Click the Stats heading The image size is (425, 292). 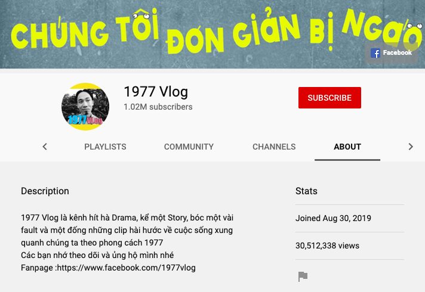[306, 191]
